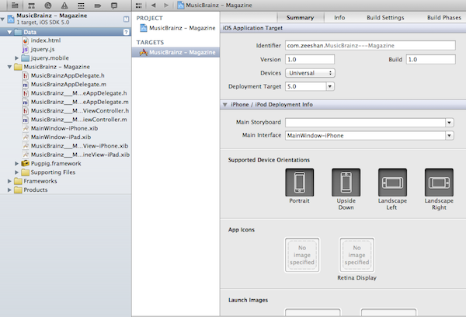Screen dimensions: 466x317
Task: Open the Search navigator icon
Action: pyautogui.click(x=48, y=5)
